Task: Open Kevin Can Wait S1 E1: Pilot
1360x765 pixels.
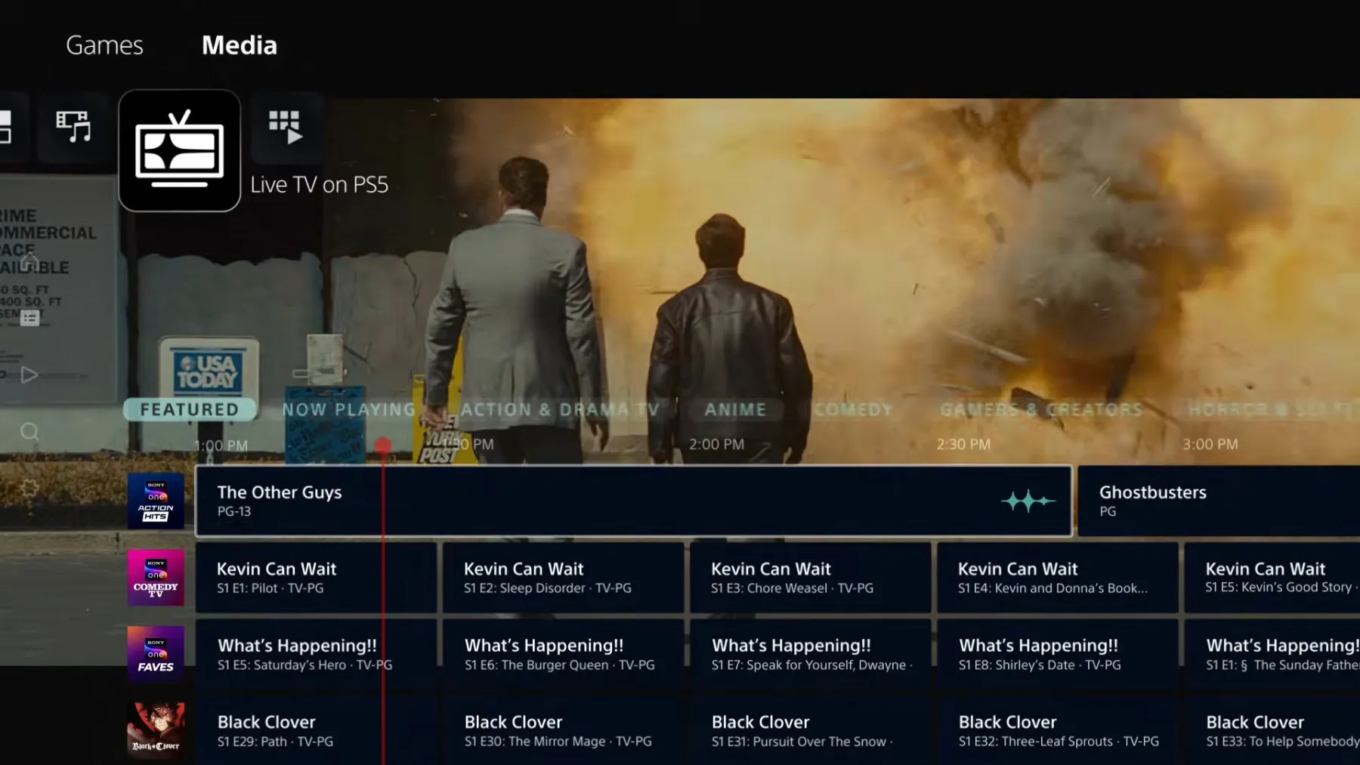Action: tap(316, 578)
